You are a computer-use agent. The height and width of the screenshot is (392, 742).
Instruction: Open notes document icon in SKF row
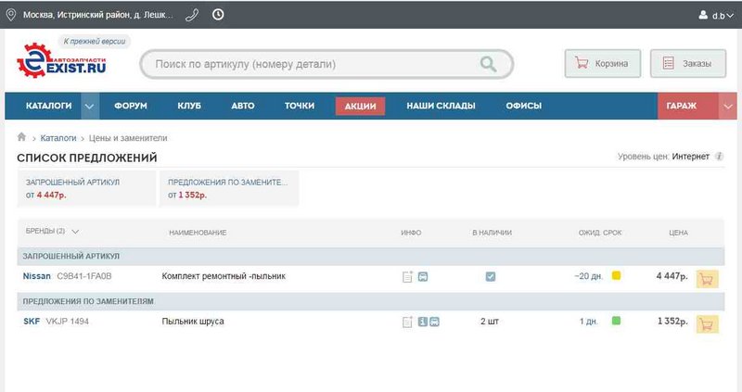407,322
